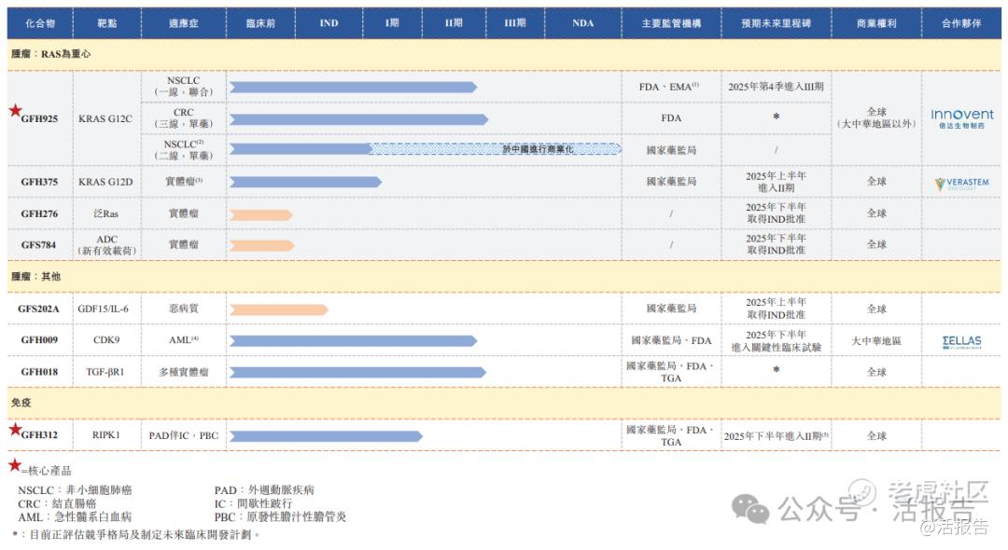Click the NSCLC：非小细胞肺癌 legend entry

click(75, 489)
